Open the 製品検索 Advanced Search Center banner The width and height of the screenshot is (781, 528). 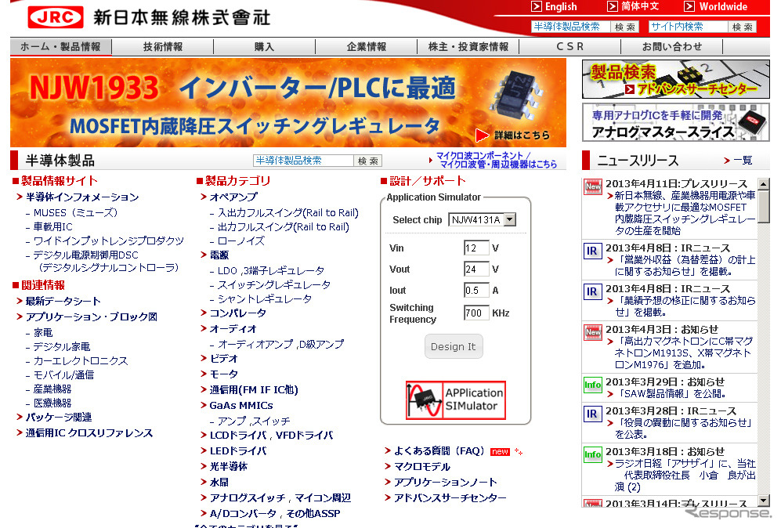tap(675, 77)
